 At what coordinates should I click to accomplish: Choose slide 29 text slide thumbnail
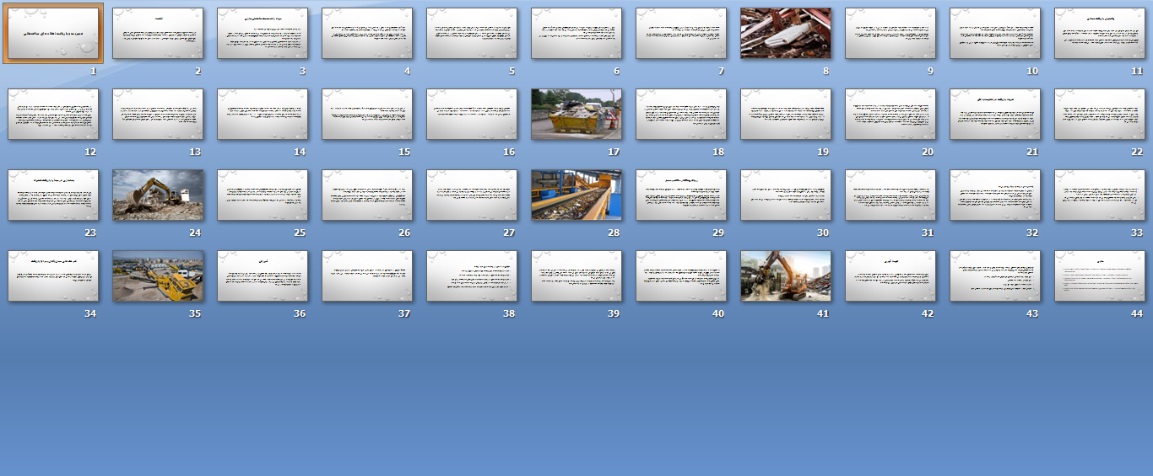click(x=681, y=195)
